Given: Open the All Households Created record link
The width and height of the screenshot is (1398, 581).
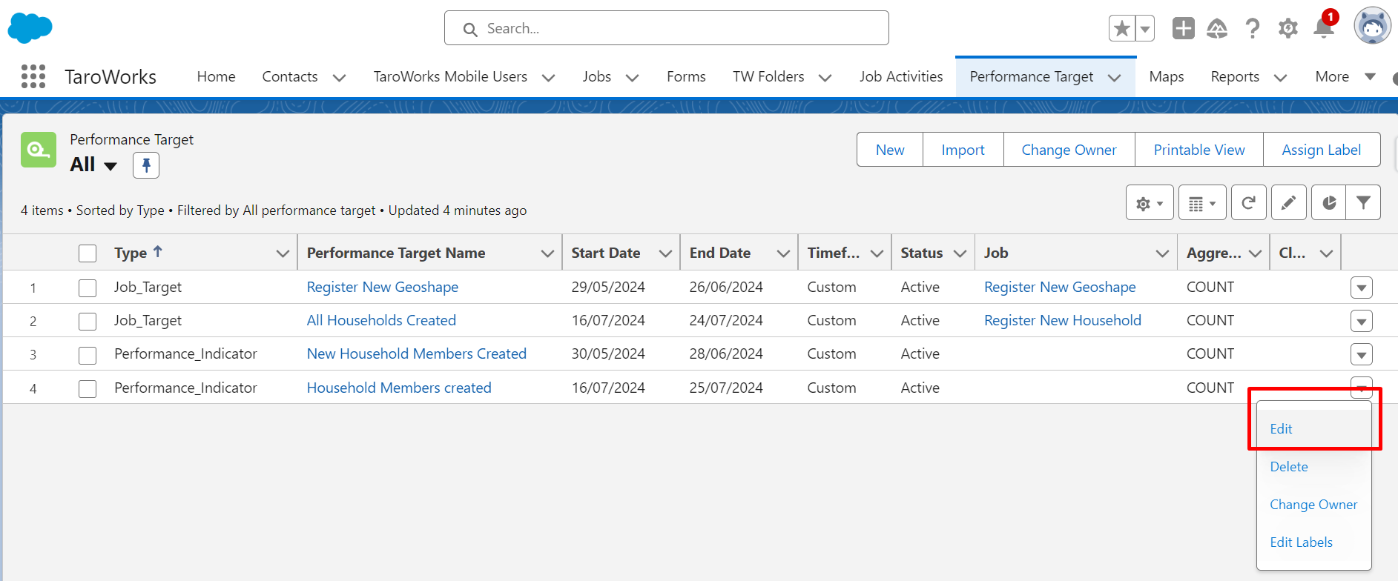Looking at the screenshot, I should 381,320.
